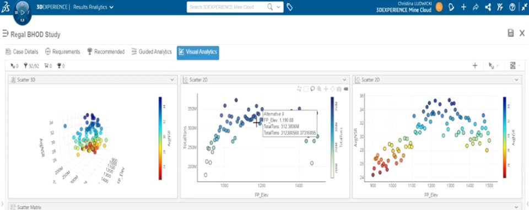Click the right Scatter 2D chart type icon
This screenshot has height=210, width=529.
[x=358, y=80]
